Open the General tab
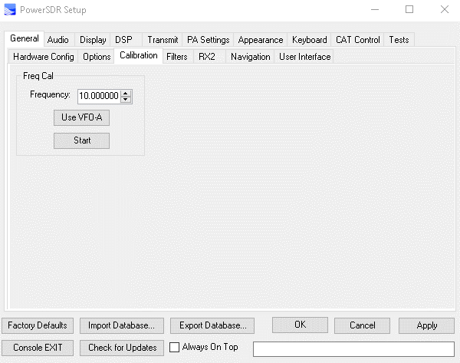 [25, 39]
